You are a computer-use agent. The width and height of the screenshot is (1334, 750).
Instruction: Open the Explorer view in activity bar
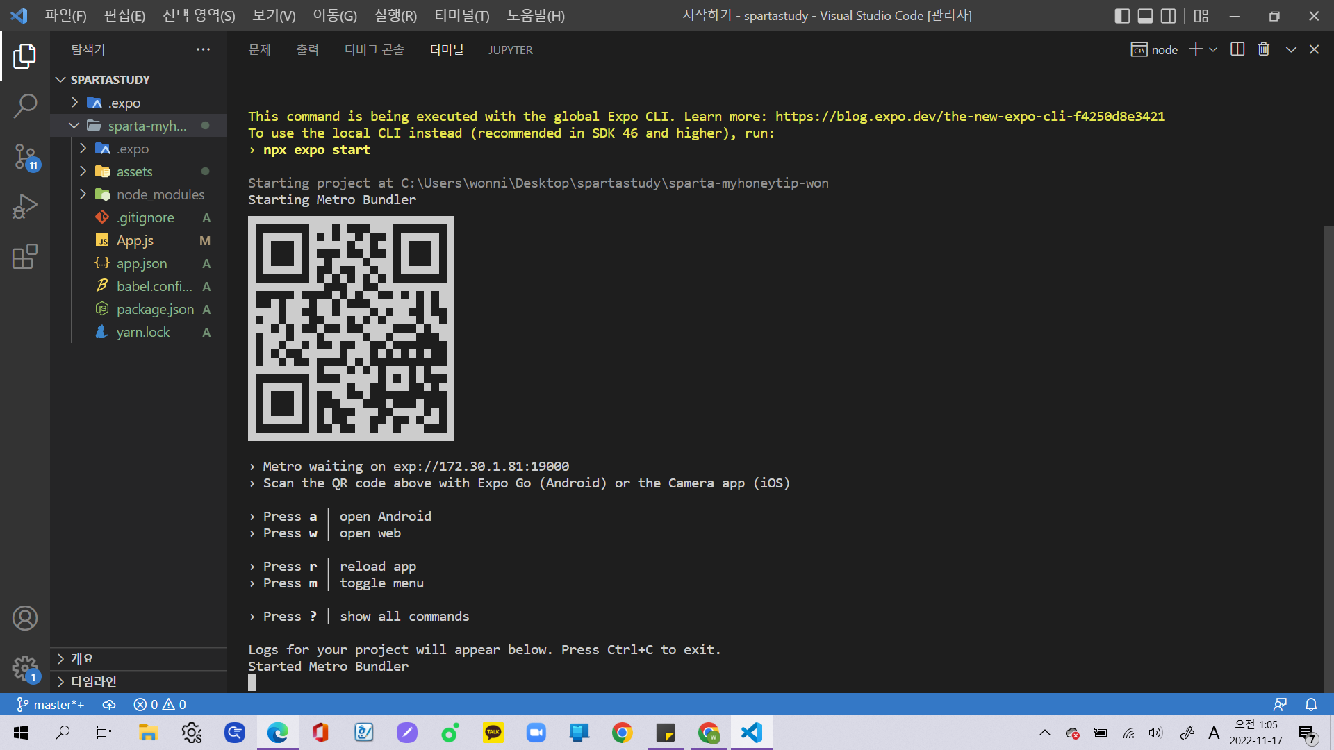click(25, 56)
